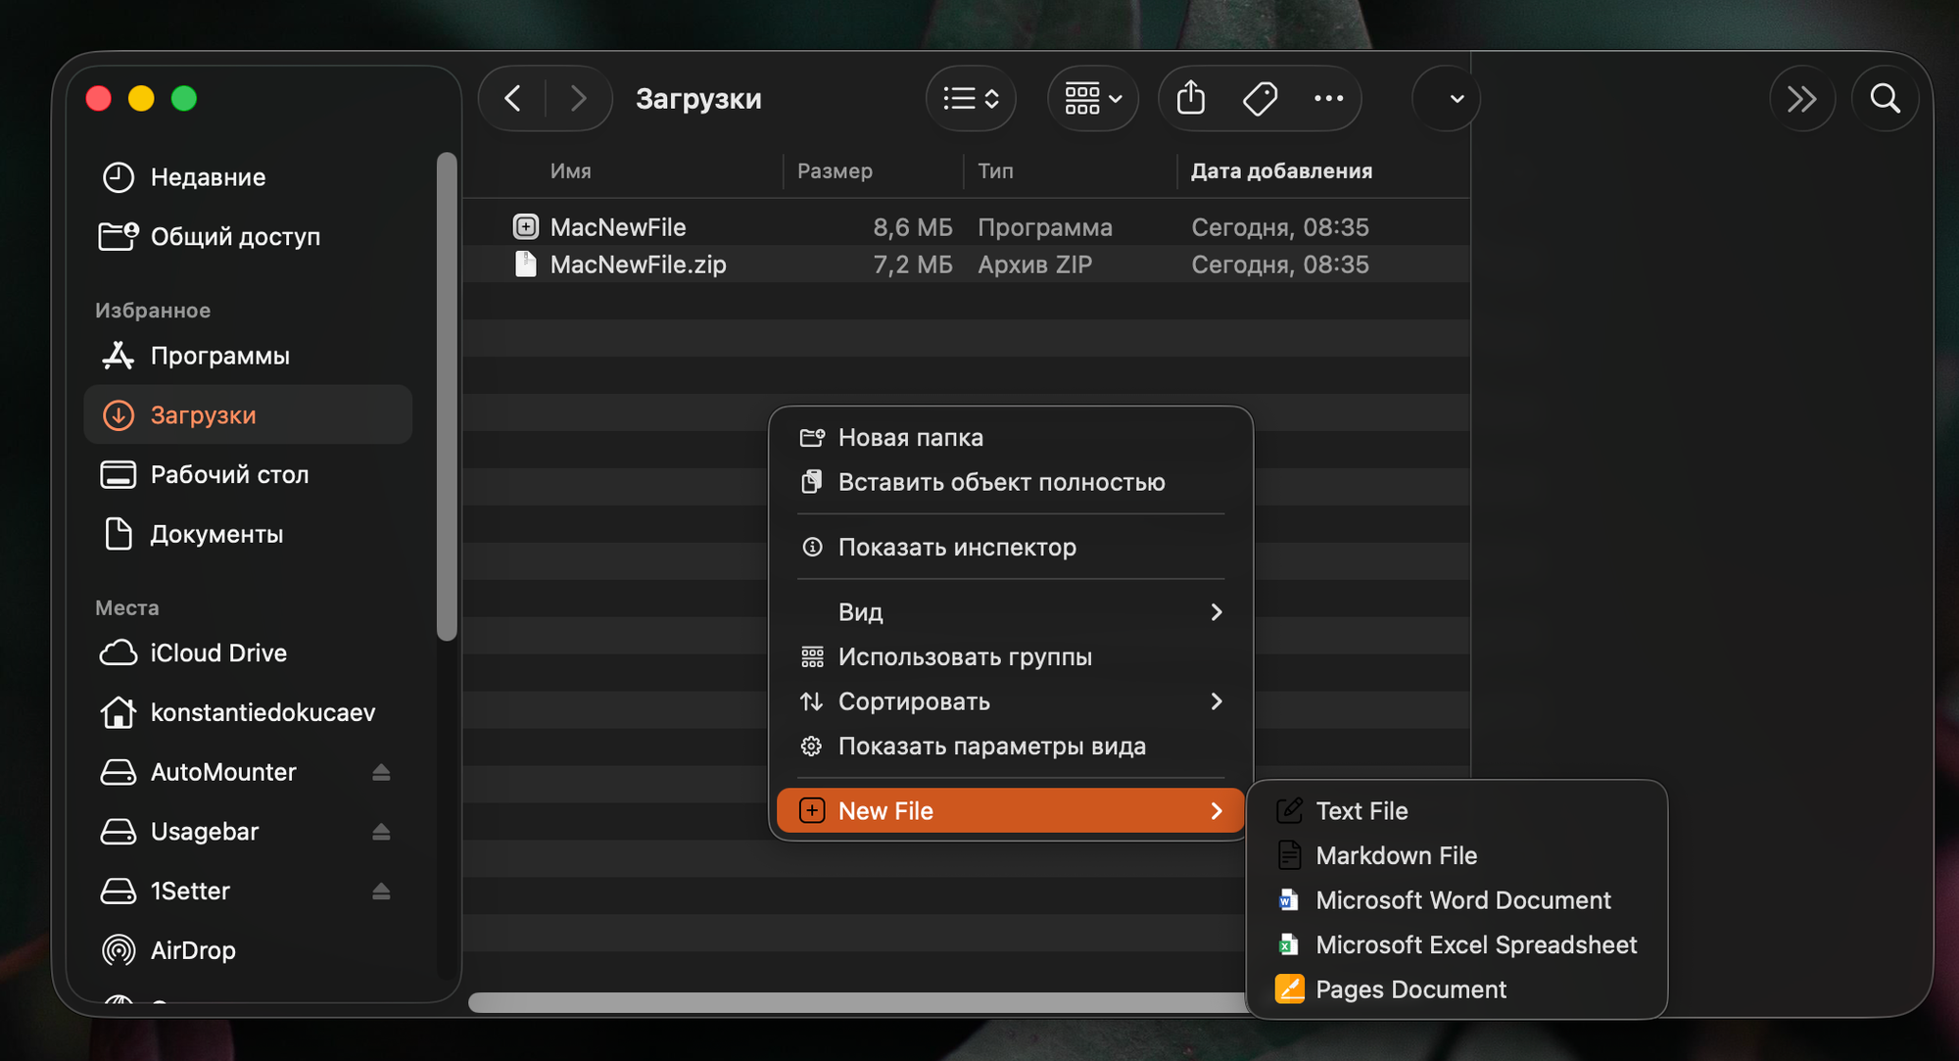
Task: Eject the Usagebar volume
Action: click(381, 832)
